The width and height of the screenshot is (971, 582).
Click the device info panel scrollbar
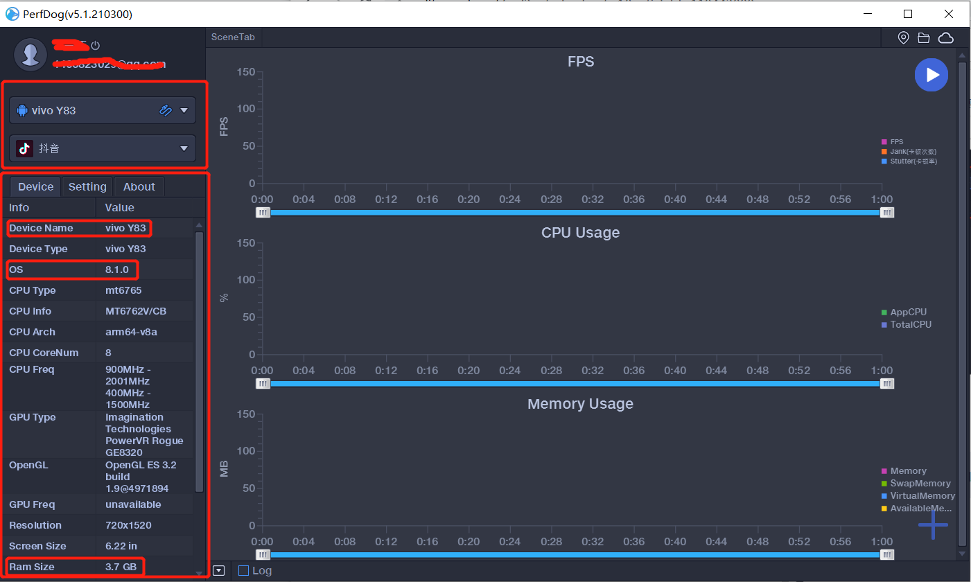(x=200, y=362)
